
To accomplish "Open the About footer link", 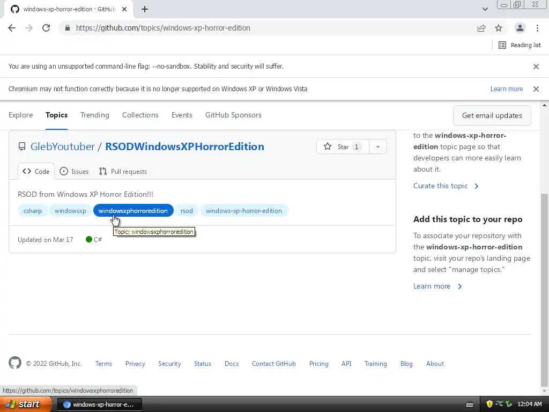I will (435, 364).
